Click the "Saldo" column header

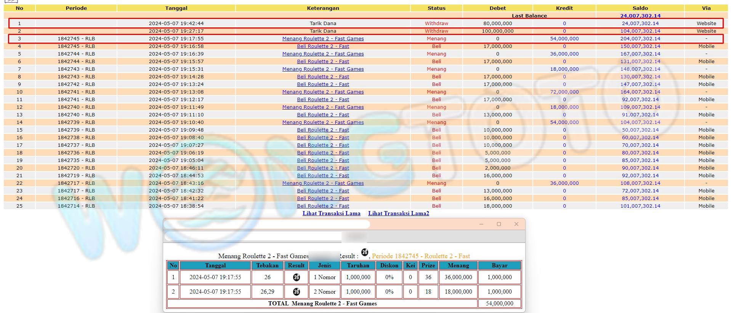pyautogui.click(x=640, y=8)
